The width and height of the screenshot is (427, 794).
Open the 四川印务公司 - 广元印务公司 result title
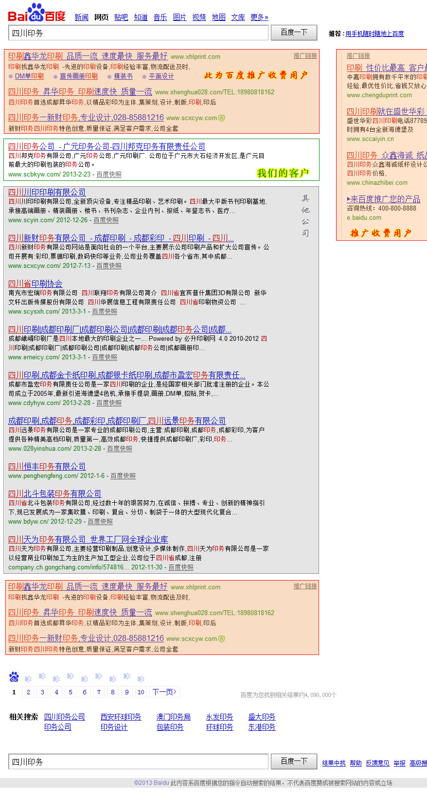coord(107,146)
